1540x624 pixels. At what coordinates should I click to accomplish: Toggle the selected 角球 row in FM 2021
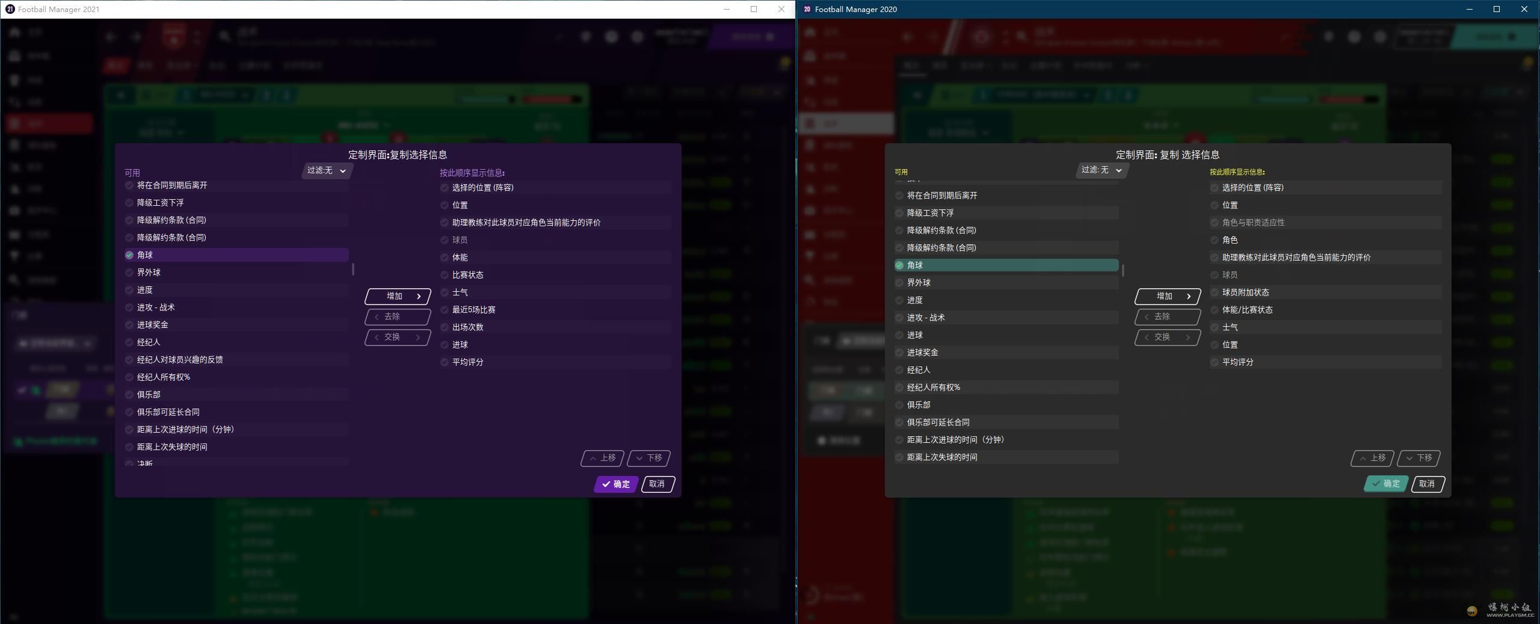tap(236, 255)
